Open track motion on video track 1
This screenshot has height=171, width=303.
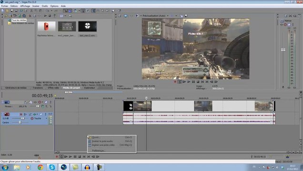[x=30, y=102]
